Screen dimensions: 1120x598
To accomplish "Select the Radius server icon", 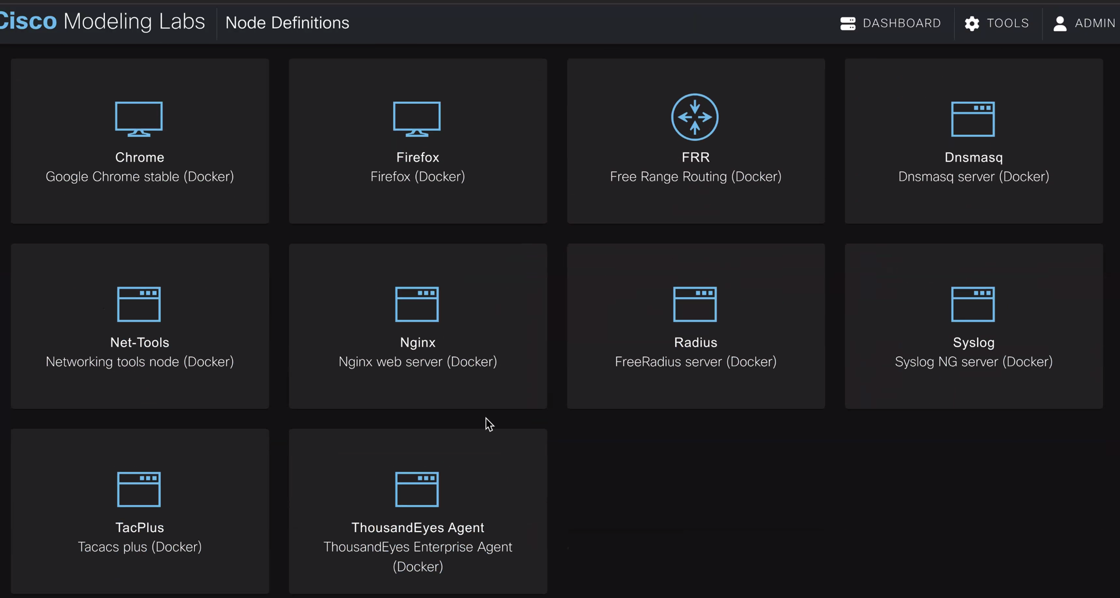I will point(695,304).
